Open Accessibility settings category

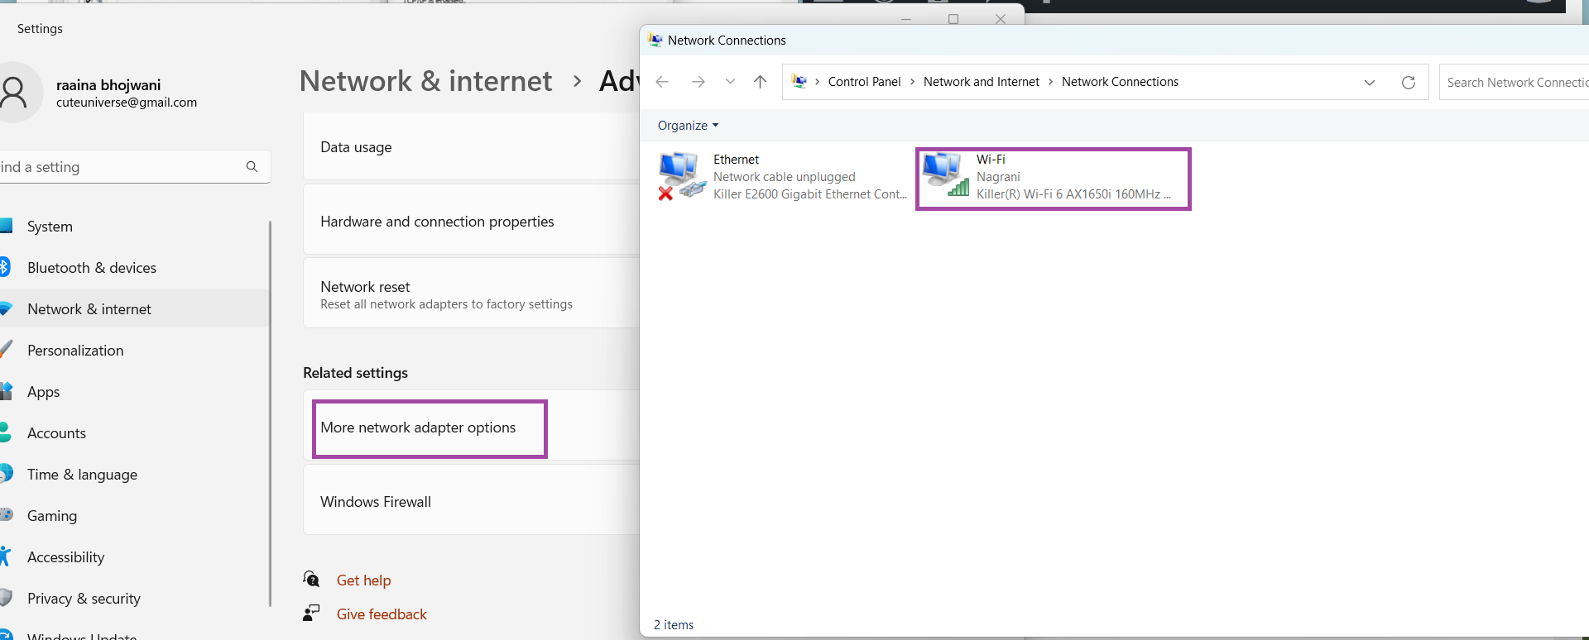pos(134,557)
